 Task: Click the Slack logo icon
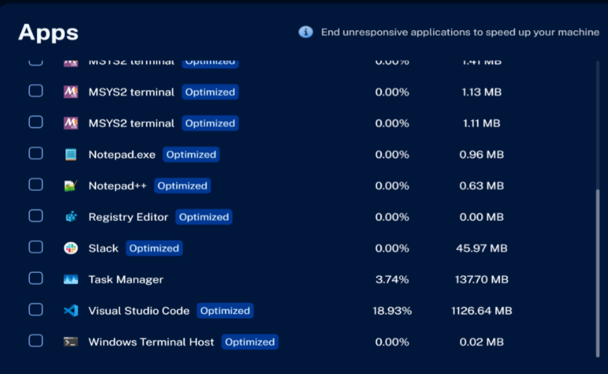tap(70, 248)
